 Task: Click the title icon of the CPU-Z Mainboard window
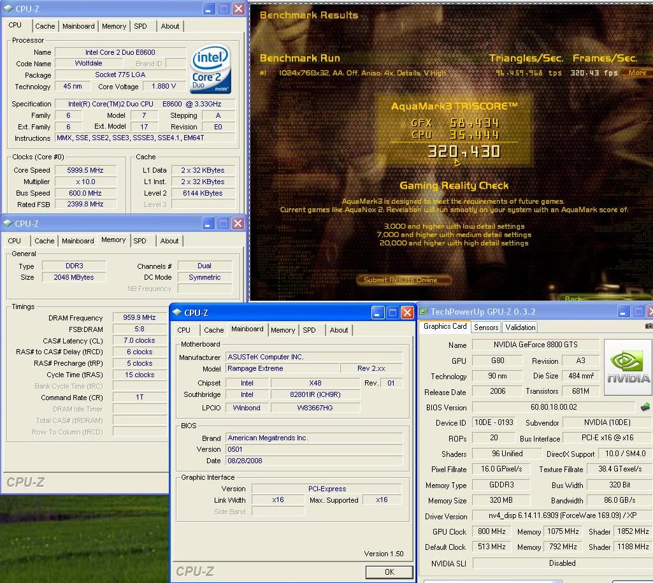(x=176, y=312)
